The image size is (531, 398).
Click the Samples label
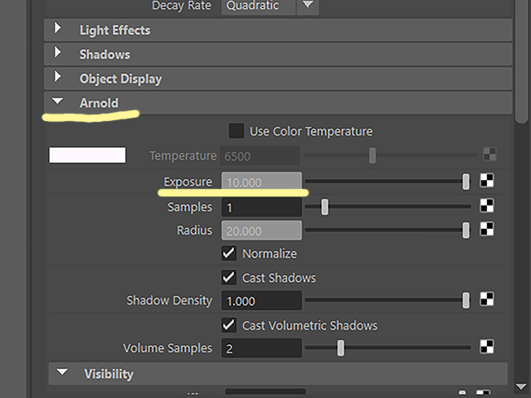coord(190,207)
